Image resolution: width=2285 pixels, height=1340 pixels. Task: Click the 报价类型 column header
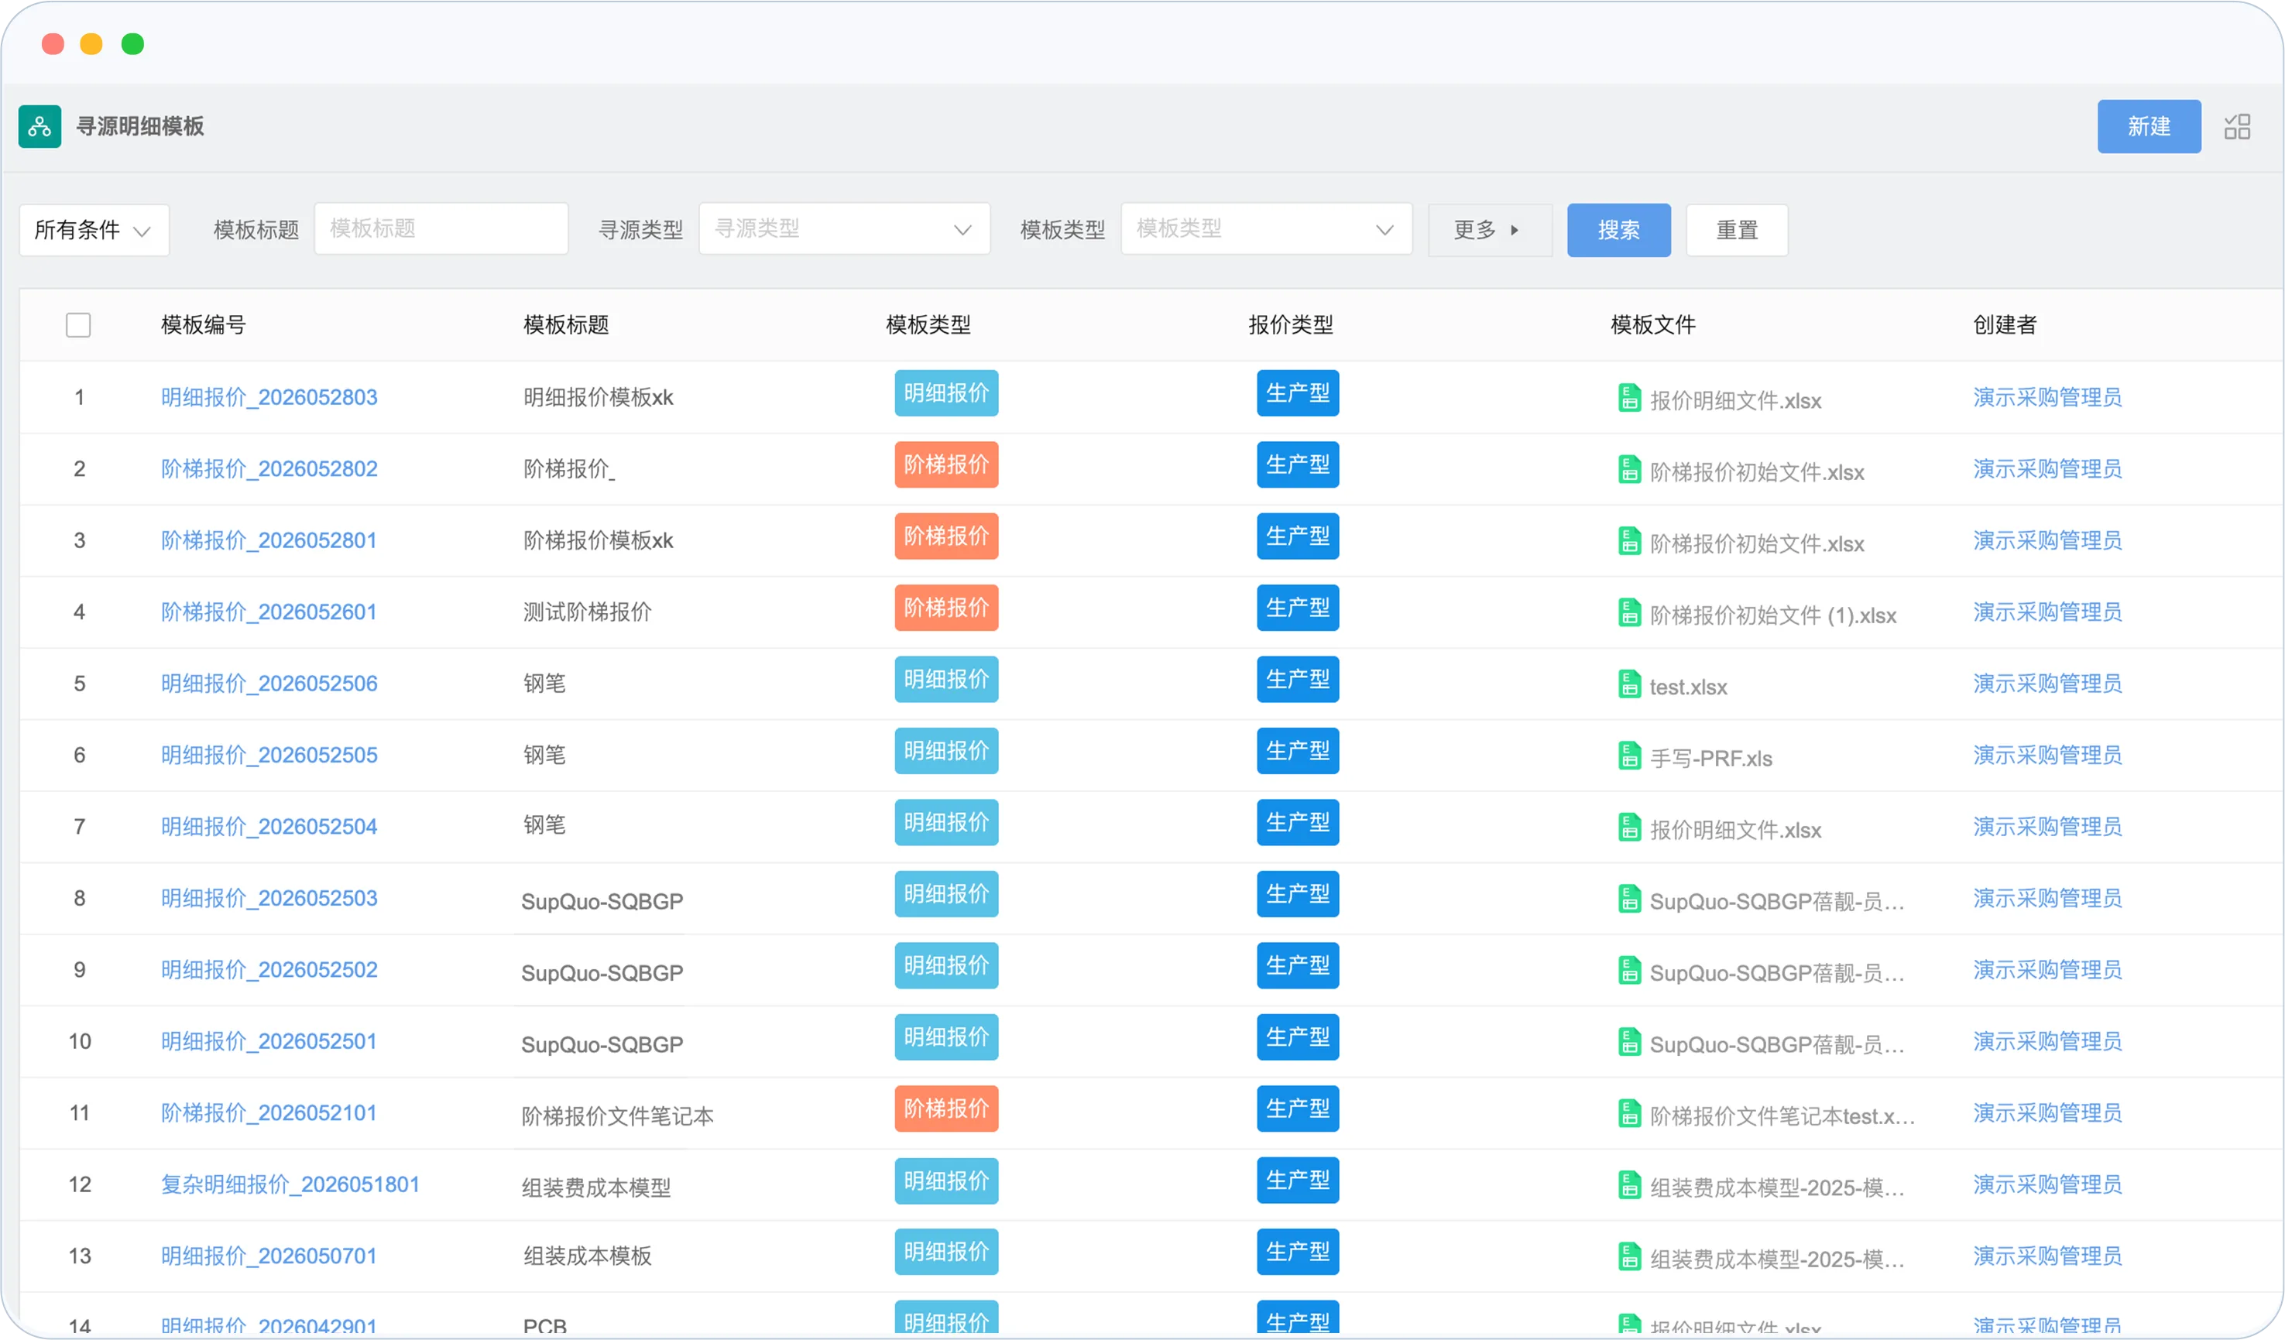[x=1290, y=324]
